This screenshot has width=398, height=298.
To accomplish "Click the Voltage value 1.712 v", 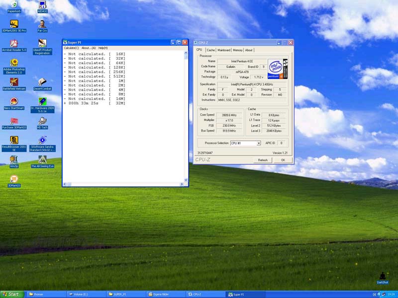I will point(258,77).
